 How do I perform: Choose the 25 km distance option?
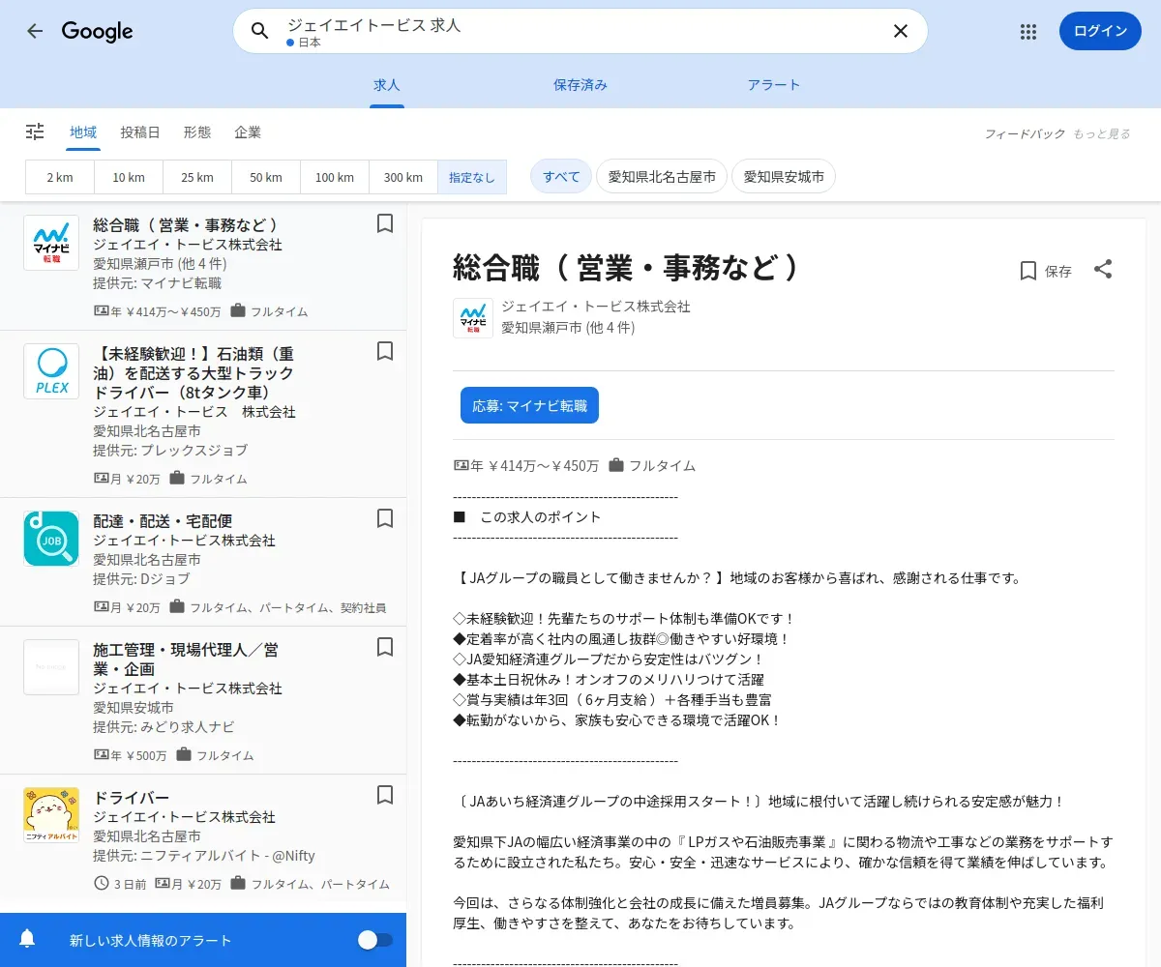tap(197, 177)
